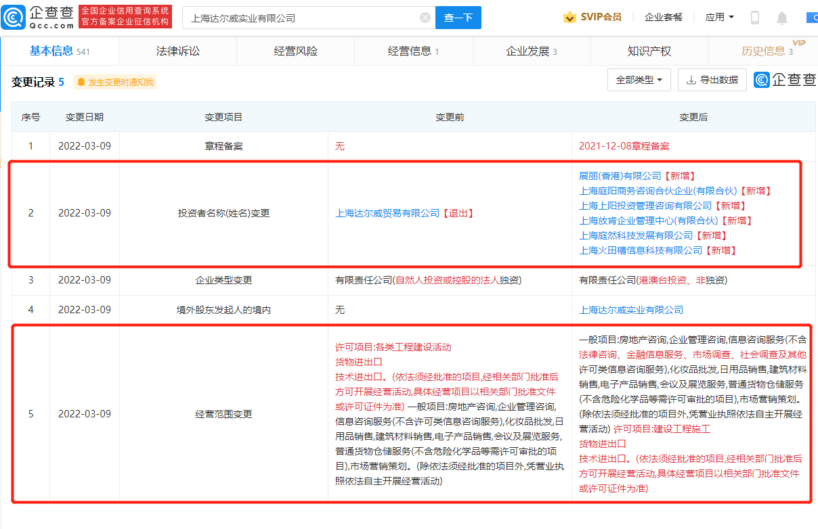Click the 变更日期 column header
The height and width of the screenshot is (529, 818).
click(x=85, y=117)
